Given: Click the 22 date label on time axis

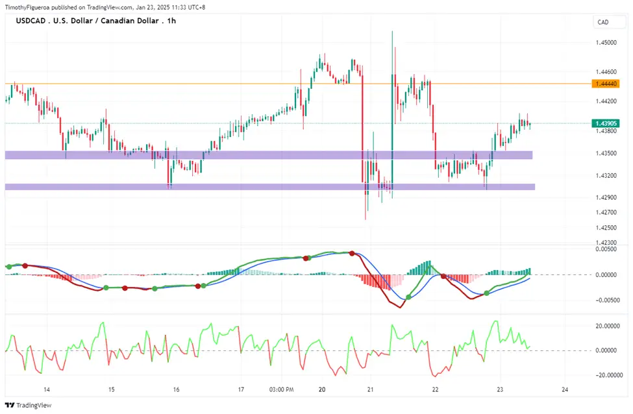Looking at the screenshot, I should click(435, 389).
